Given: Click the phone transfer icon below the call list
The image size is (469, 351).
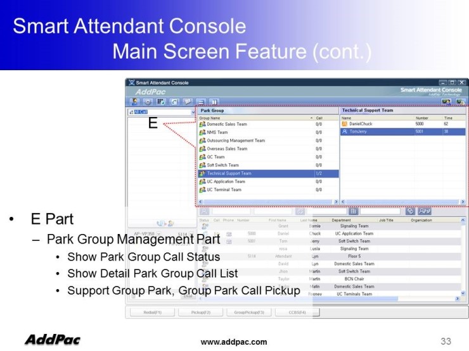Looking at the screenshot, I should [x=161, y=223].
